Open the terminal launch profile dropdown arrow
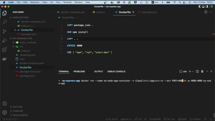This screenshot has height=121, width=215. (193, 72)
